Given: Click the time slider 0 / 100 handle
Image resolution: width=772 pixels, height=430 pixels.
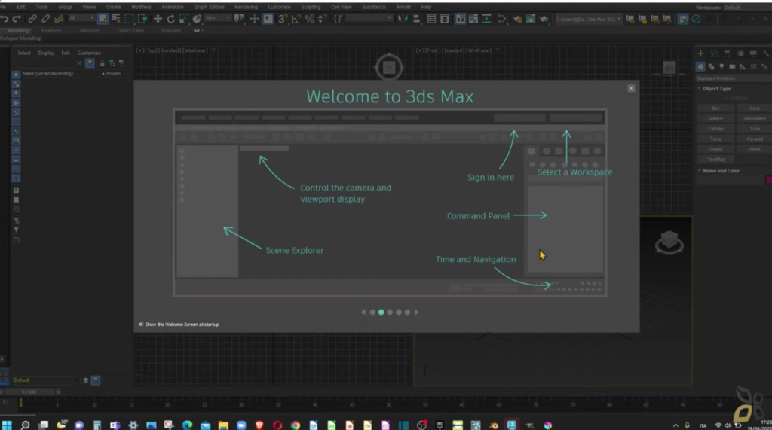Looking at the screenshot, I should pos(29,392).
